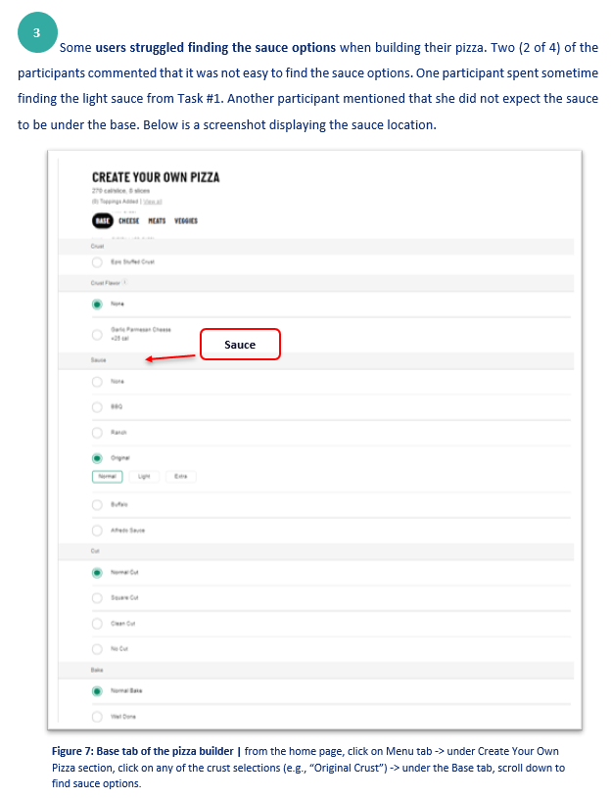Set sauce amount to Extra
Viewport: 611px width, 798px height.
pyautogui.click(x=180, y=476)
